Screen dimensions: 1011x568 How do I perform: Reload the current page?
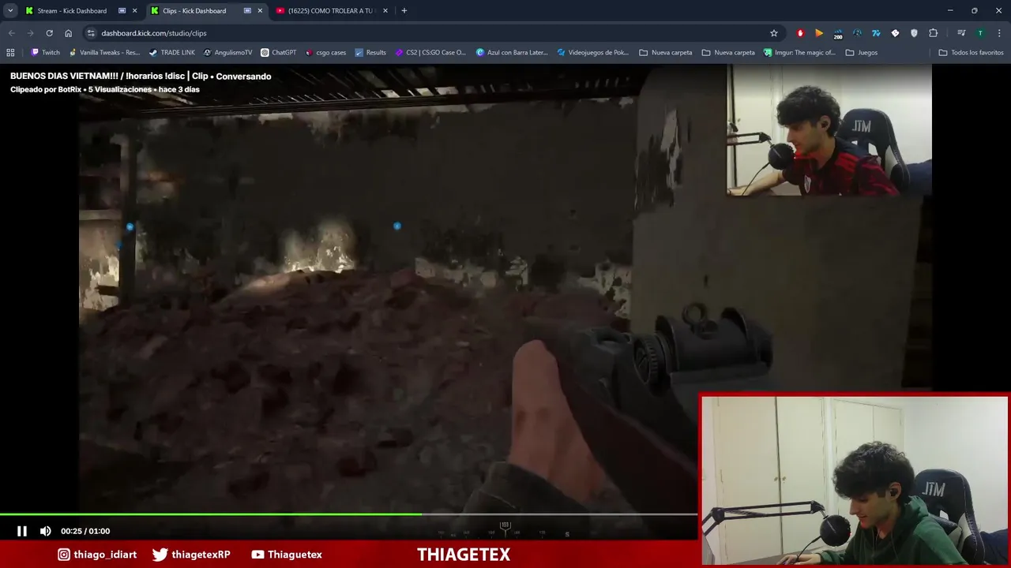[x=49, y=33]
